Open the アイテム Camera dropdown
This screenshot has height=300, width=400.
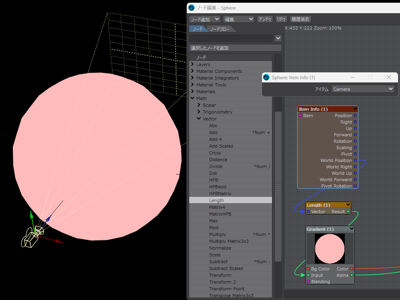click(x=363, y=89)
